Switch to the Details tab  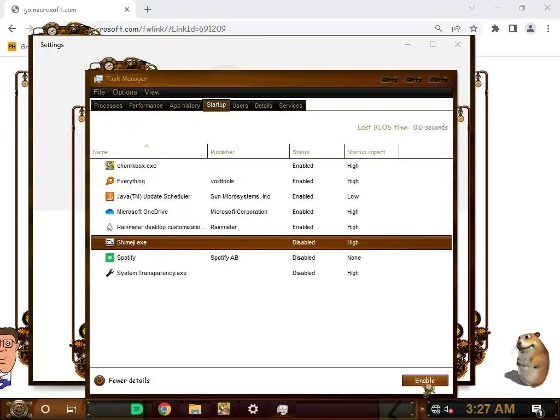264,106
